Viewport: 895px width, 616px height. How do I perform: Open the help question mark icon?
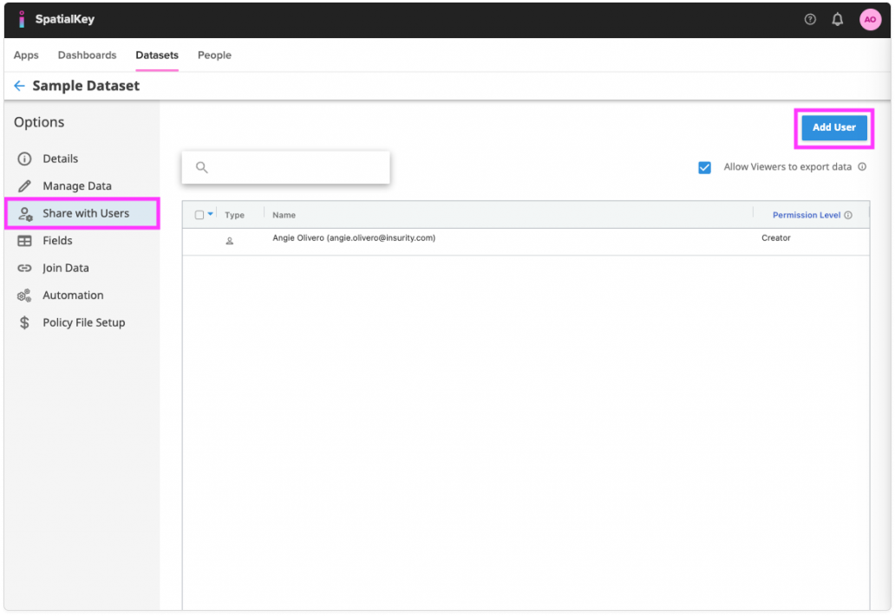coord(810,19)
